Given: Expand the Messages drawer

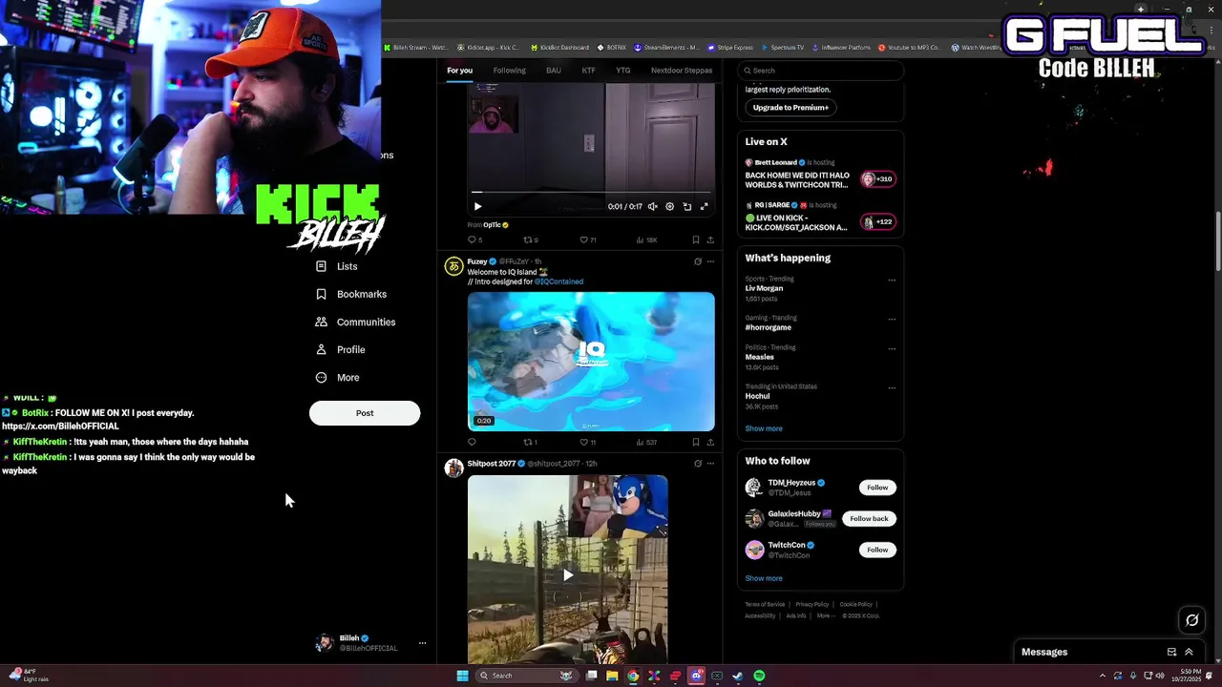Looking at the screenshot, I should pyautogui.click(x=1189, y=652).
